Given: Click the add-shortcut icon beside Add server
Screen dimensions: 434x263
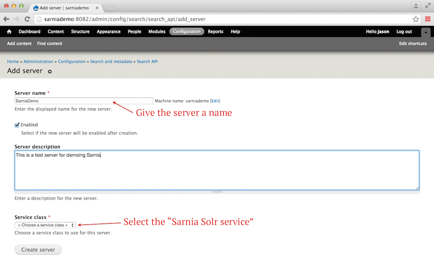Looking at the screenshot, I should [50, 72].
